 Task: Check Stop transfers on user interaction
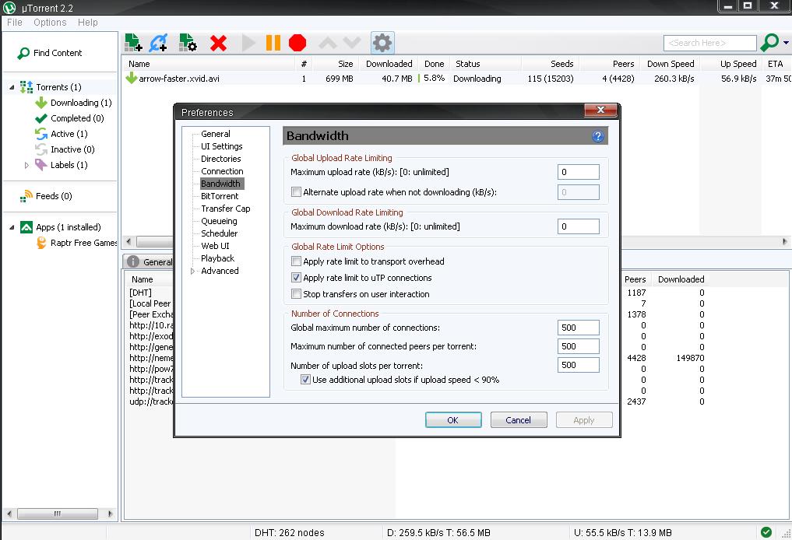[x=297, y=293]
